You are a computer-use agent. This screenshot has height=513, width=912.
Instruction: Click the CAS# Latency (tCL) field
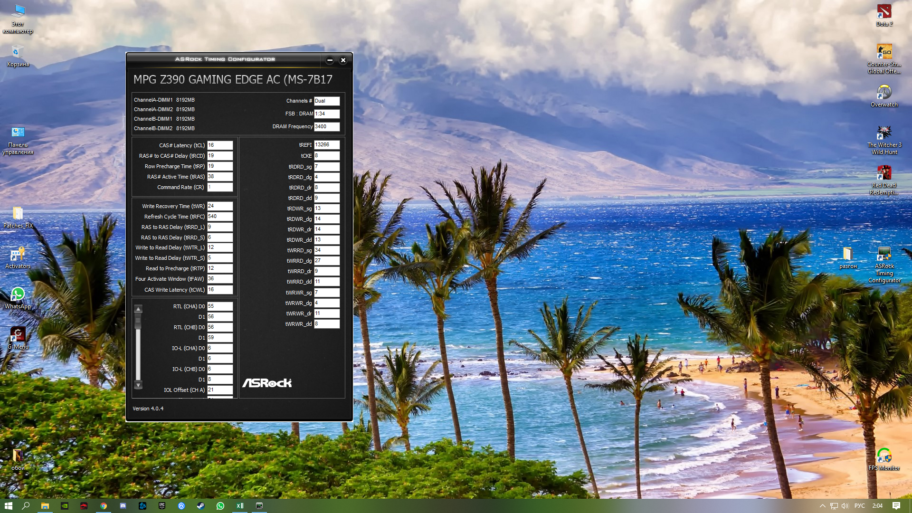[x=219, y=145]
